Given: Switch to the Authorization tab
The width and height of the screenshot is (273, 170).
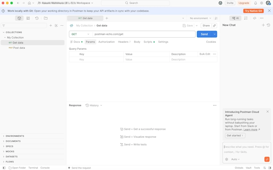Looking at the screenshot, I should [106, 42].
